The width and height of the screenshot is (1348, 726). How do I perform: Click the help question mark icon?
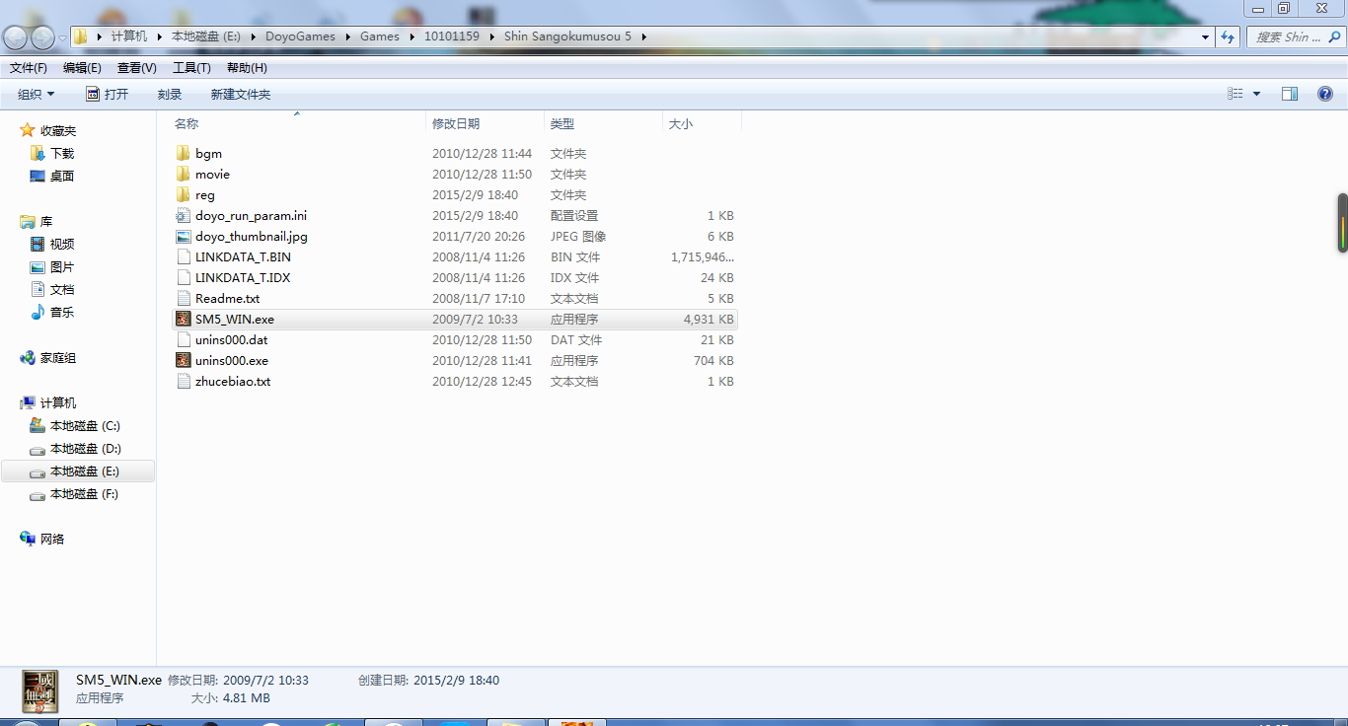(x=1324, y=94)
